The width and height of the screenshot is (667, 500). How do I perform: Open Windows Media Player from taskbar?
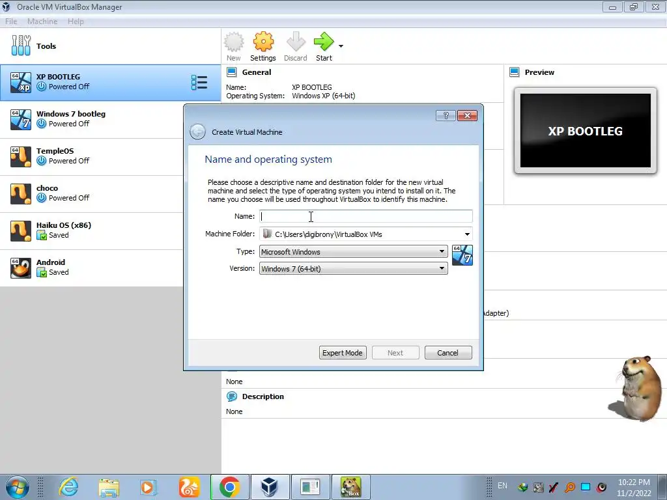[149, 487]
